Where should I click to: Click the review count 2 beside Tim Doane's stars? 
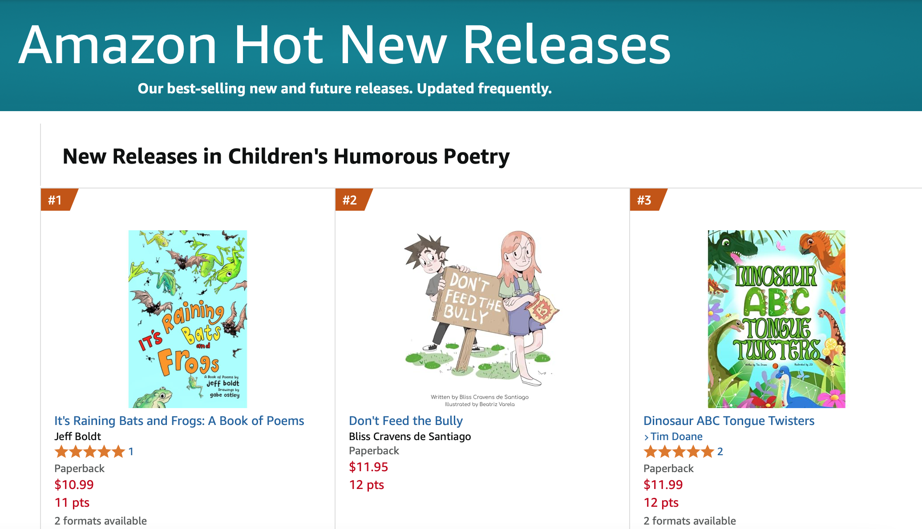click(720, 452)
